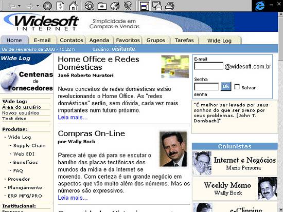This screenshot has width=283, height=212.
Task: Open the Mail toolbar icon
Action: pos(157,6)
